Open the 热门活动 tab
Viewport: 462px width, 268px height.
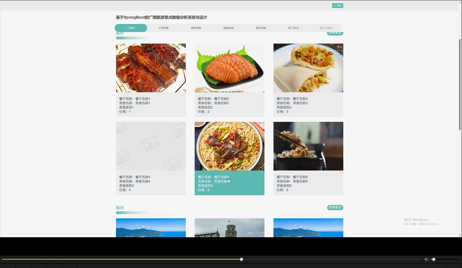[x=294, y=28]
